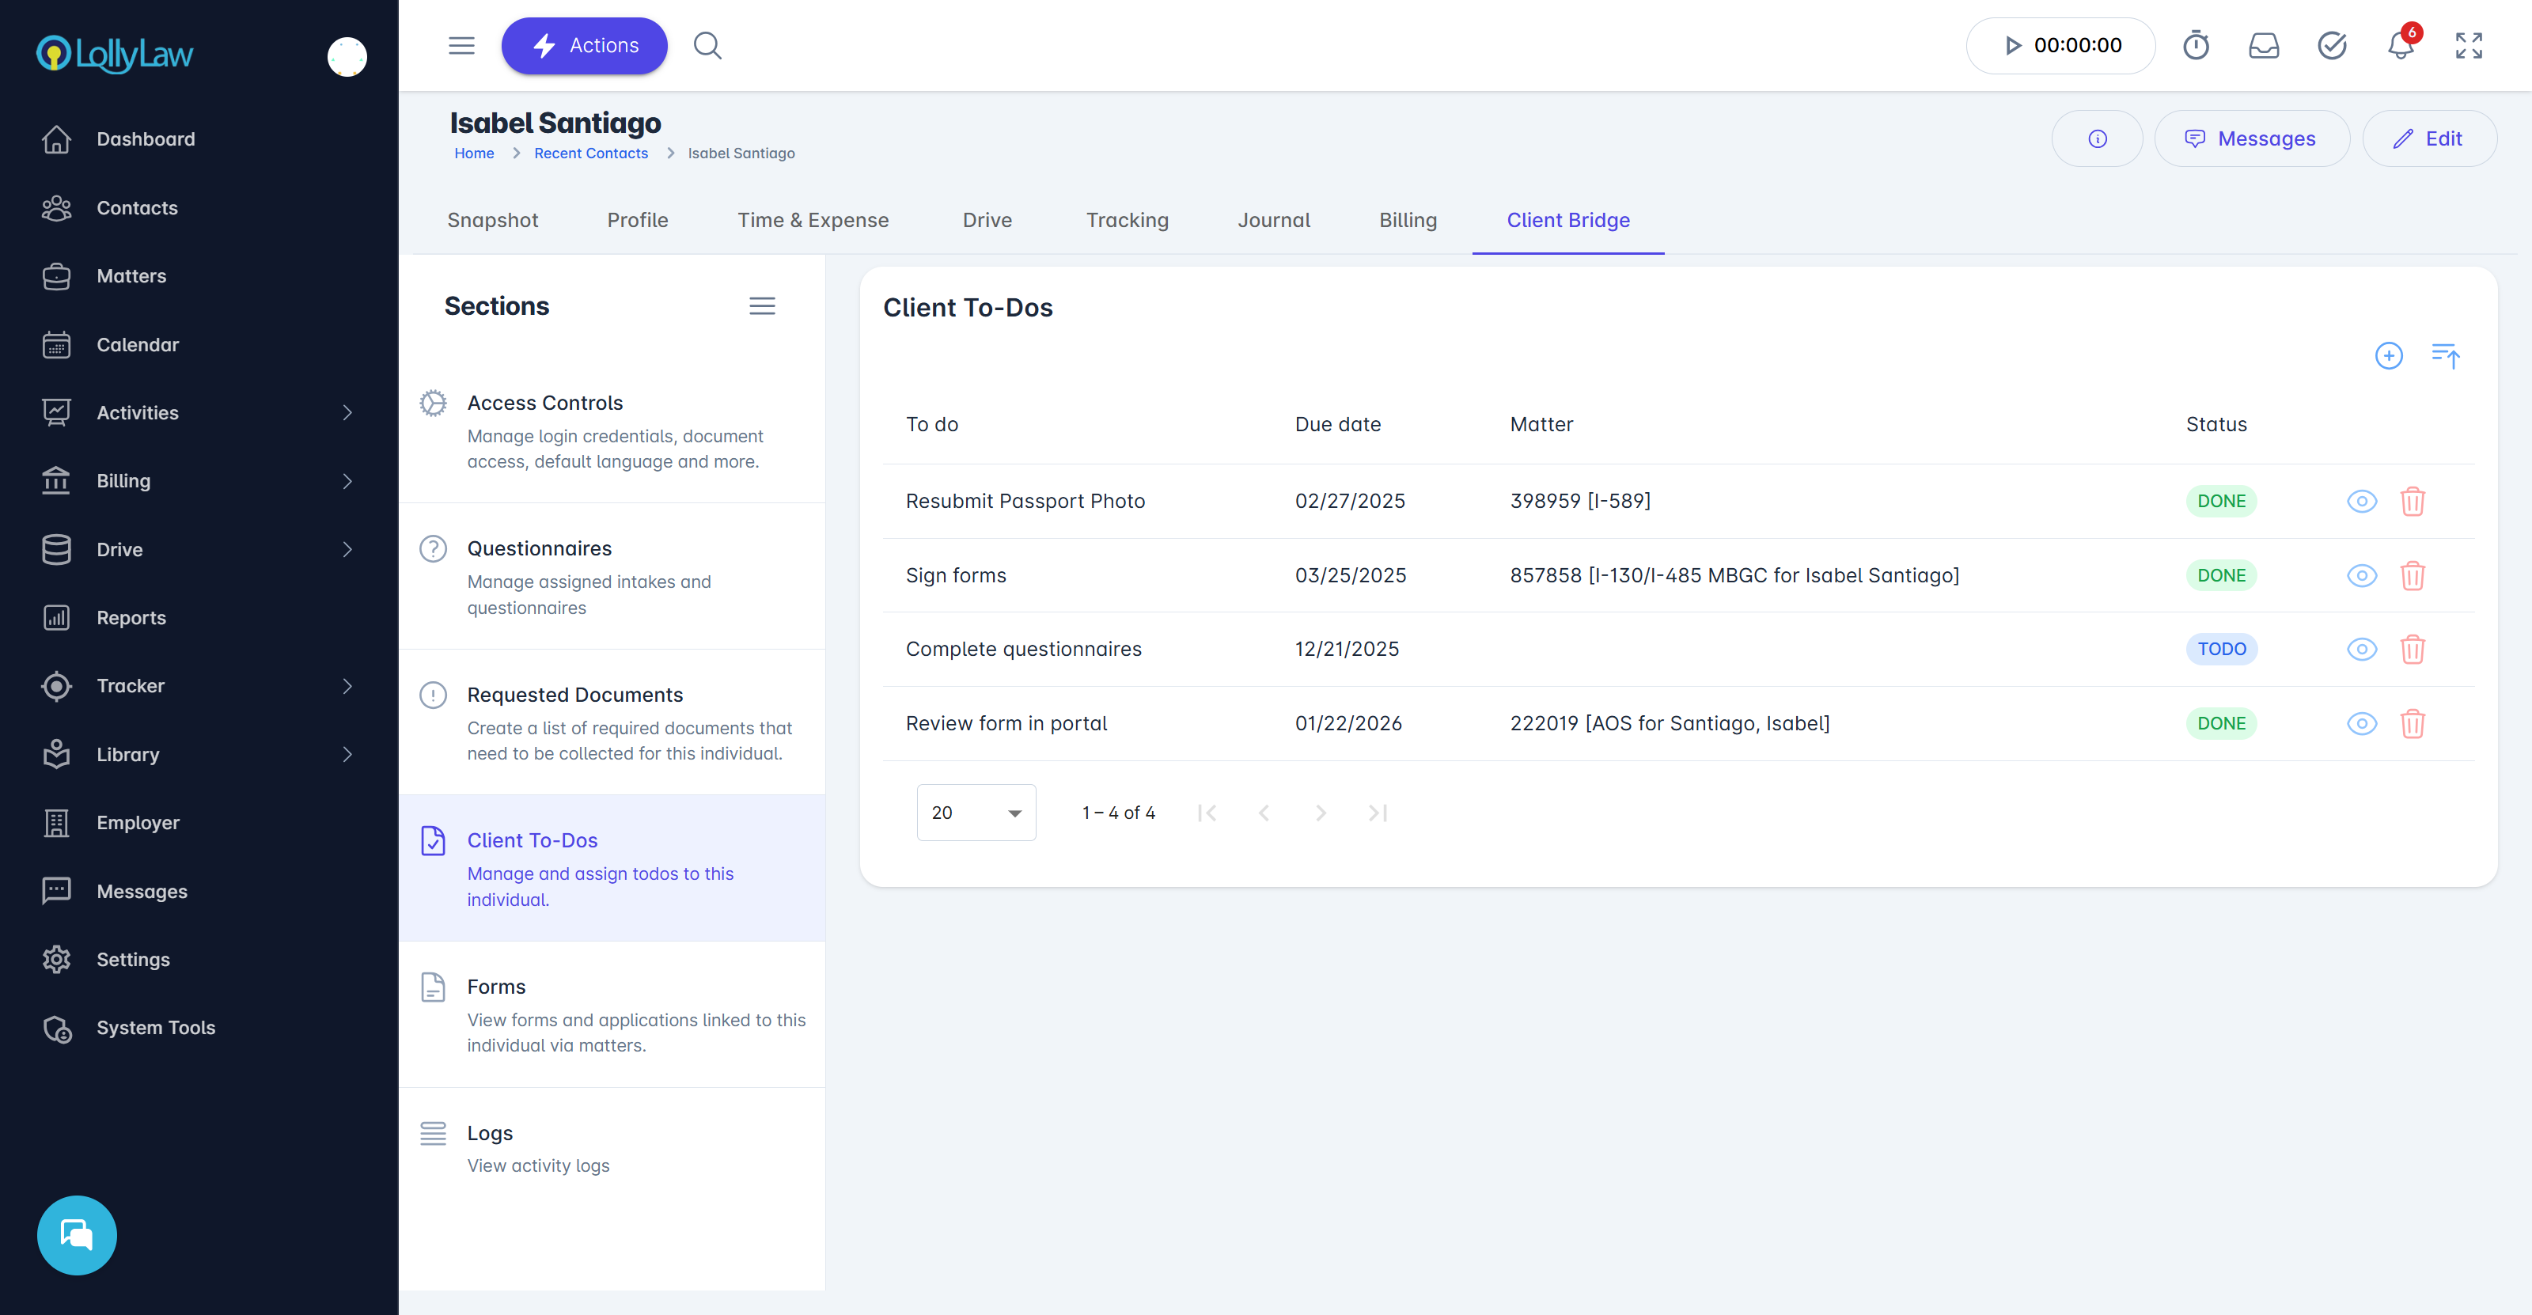Expand the Tracker sidebar menu

point(346,686)
